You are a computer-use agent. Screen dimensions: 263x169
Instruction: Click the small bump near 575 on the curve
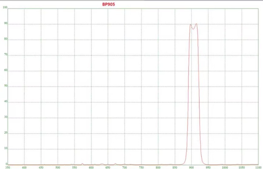coord(82,164)
